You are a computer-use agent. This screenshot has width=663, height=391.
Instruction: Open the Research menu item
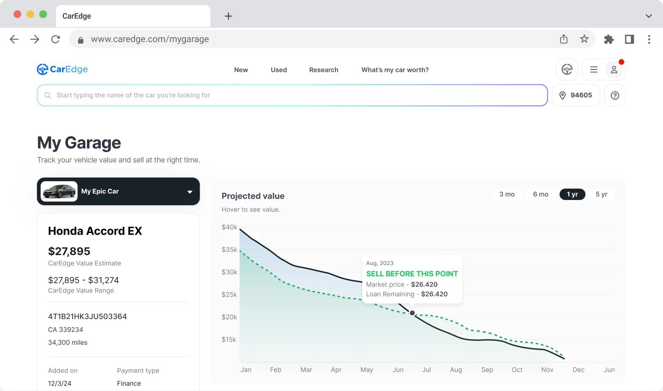(x=323, y=69)
